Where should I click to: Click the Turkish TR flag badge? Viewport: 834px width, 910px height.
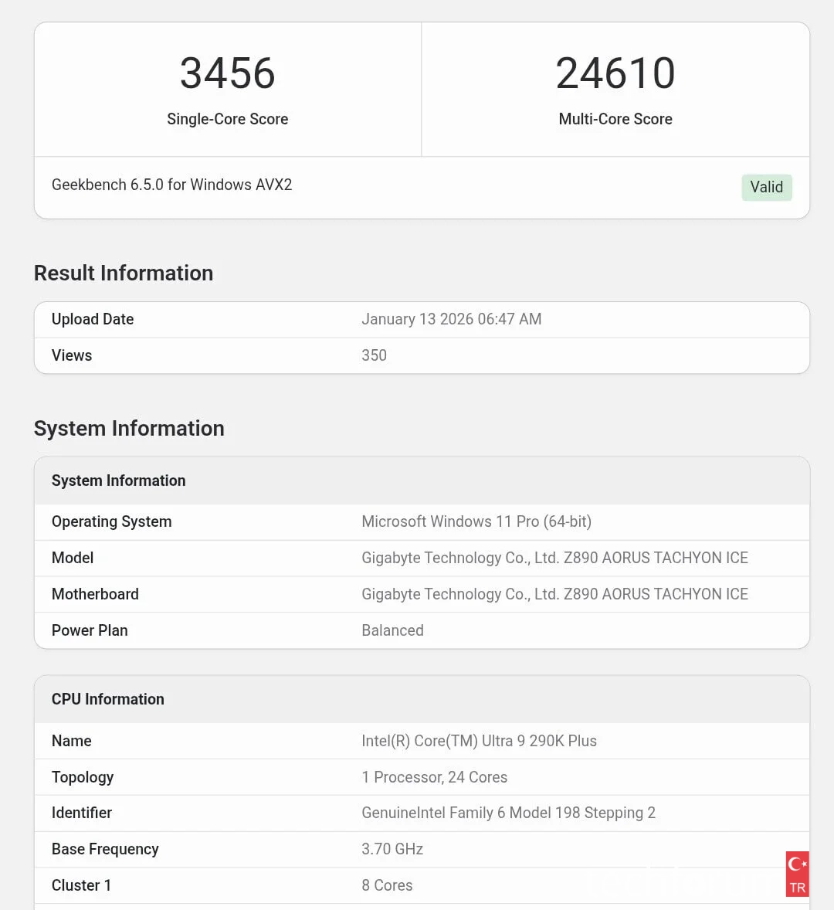797,874
